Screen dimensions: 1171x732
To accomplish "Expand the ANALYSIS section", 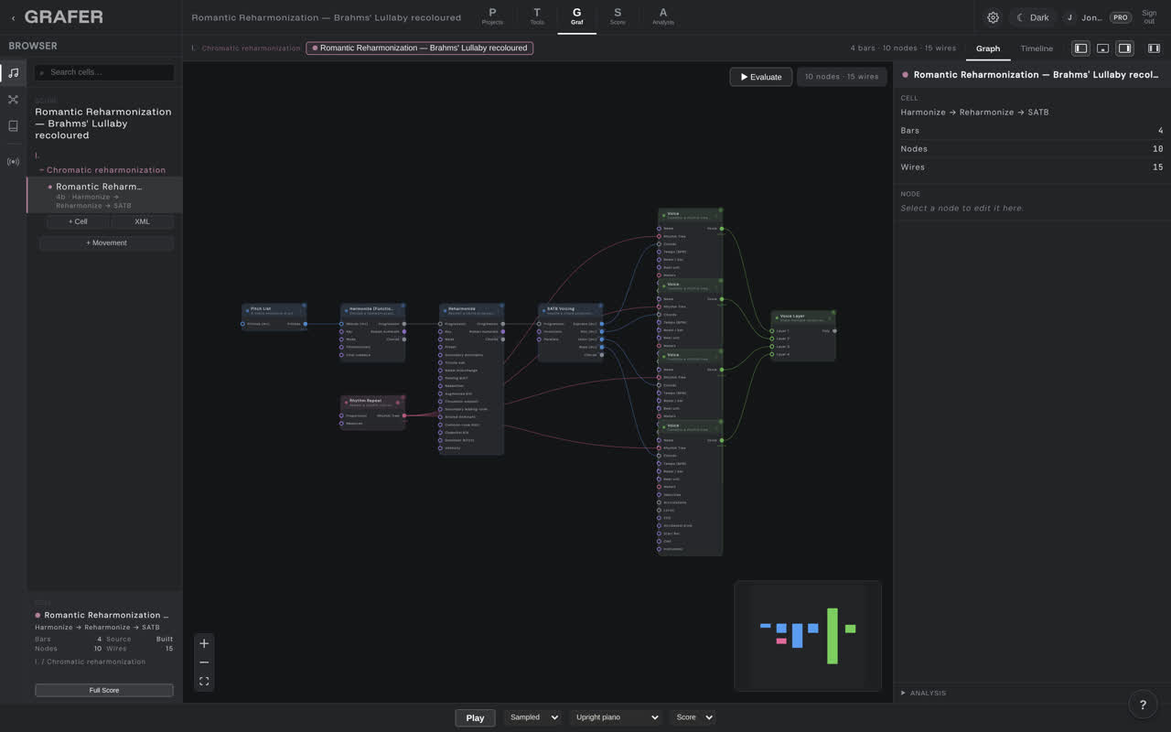I will pos(924,693).
